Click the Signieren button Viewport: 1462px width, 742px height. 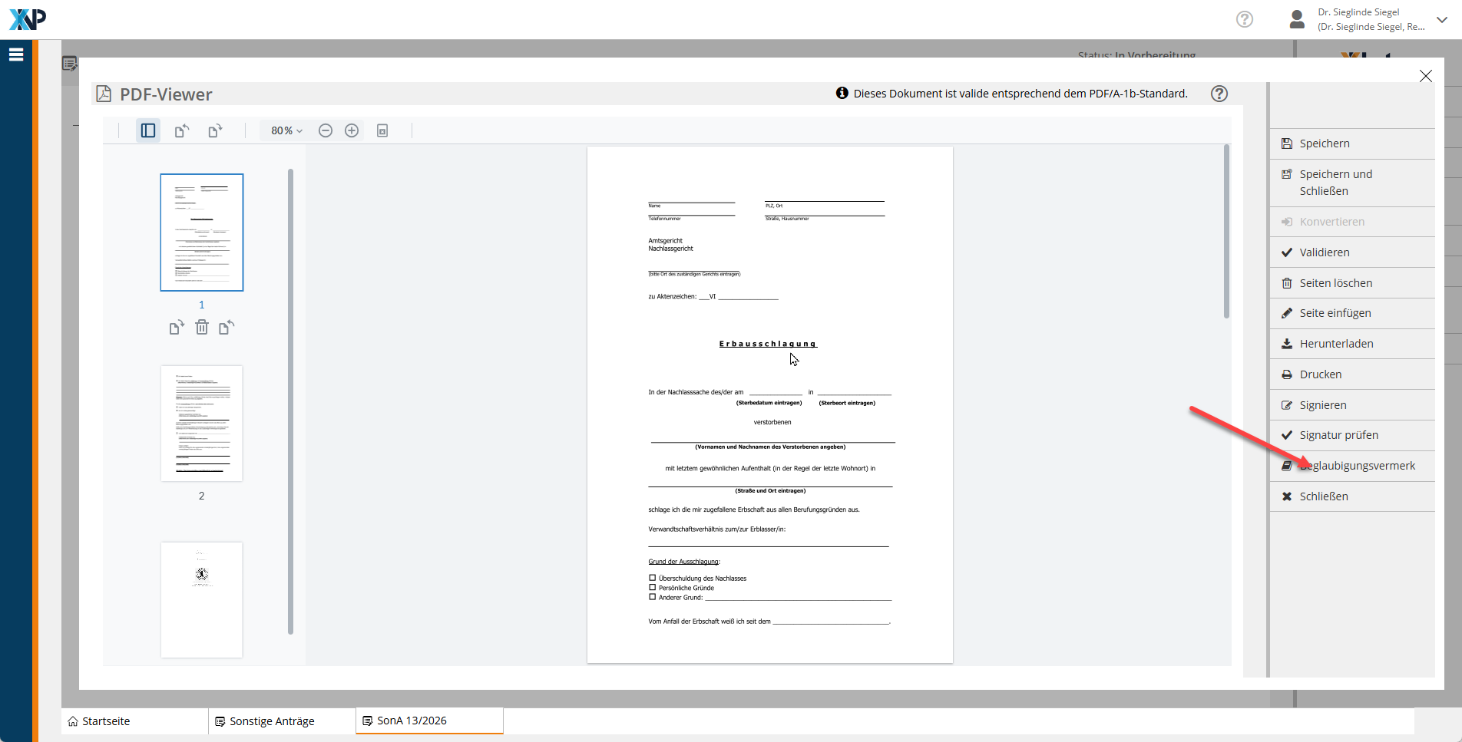pyautogui.click(x=1322, y=405)
